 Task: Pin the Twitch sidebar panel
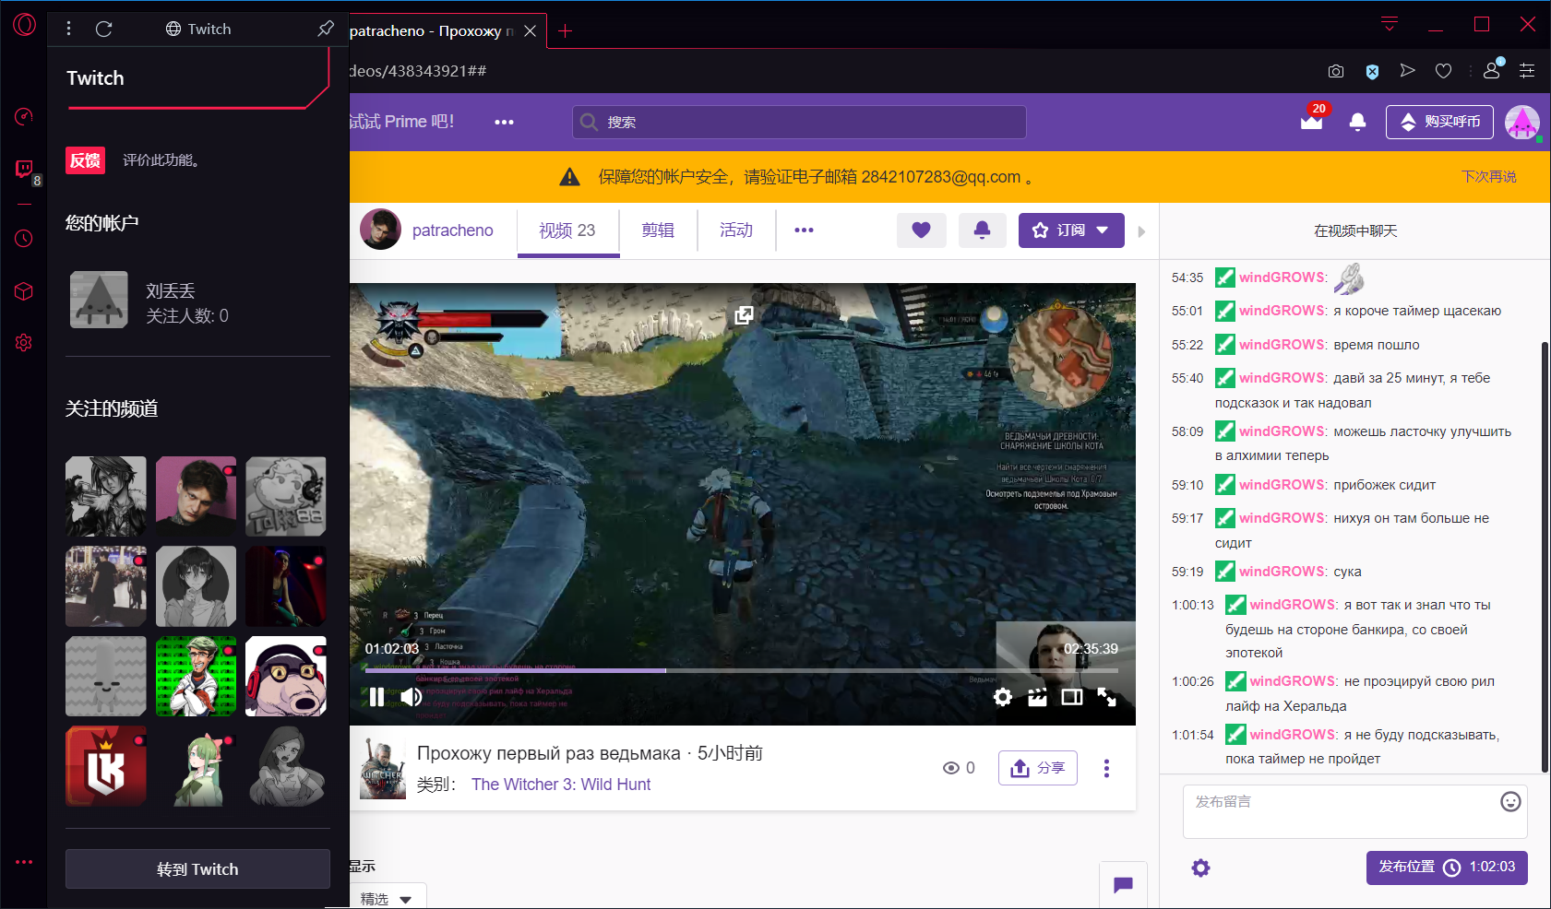pos(326,29)
